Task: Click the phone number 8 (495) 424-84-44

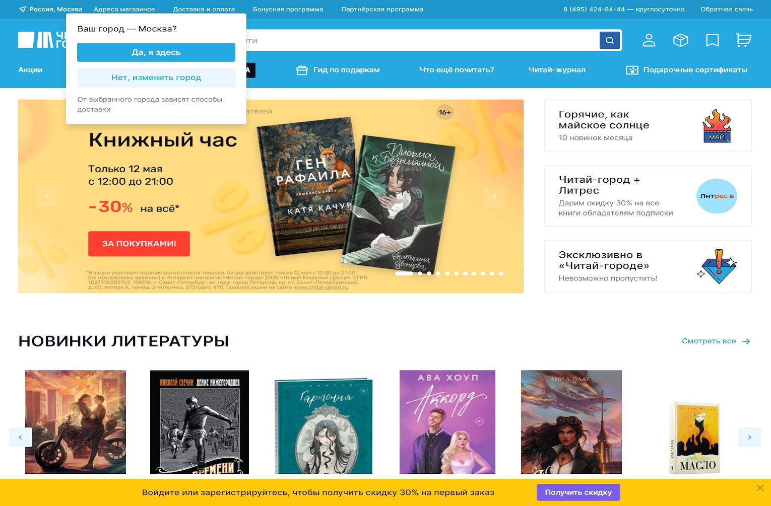Action: (594, 9)
